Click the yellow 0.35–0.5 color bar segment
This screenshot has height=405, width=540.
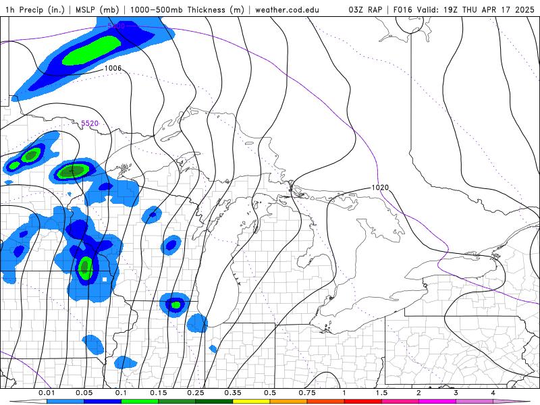(x=251, y=402)
